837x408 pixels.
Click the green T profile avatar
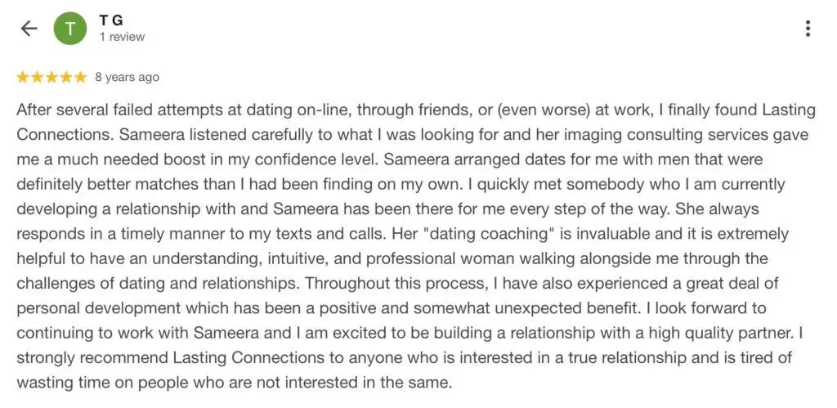(x=70, y=29)
